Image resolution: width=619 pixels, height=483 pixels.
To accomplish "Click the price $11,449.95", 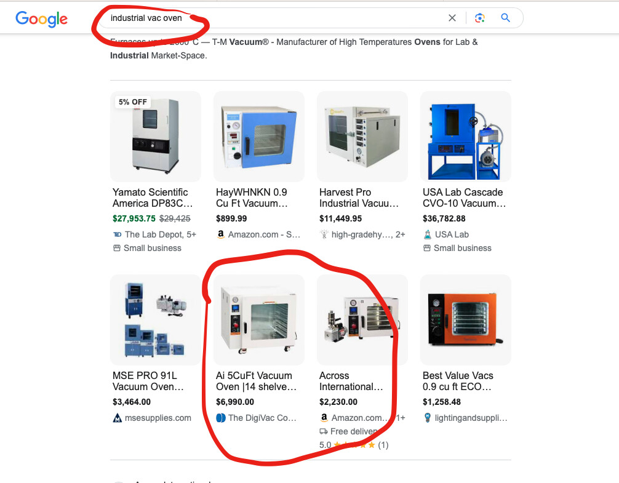I will coord(341,218).
